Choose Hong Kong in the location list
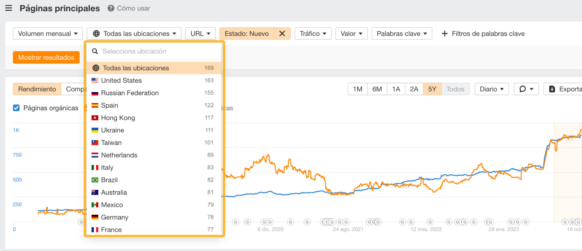The width and height of the screenshot is (582, 251). 118,118
